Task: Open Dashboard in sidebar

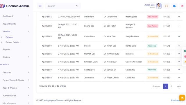Action: point(8,16)
